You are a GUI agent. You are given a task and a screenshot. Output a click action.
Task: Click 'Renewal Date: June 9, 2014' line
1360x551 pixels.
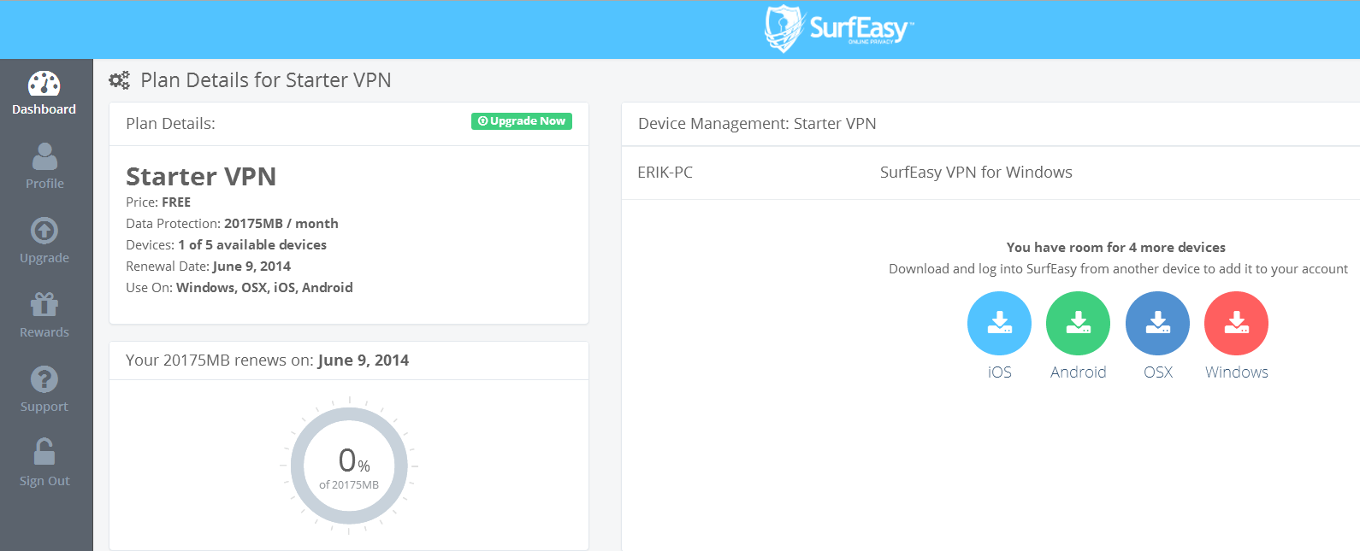pyautogui.click(x=208, y=267)
